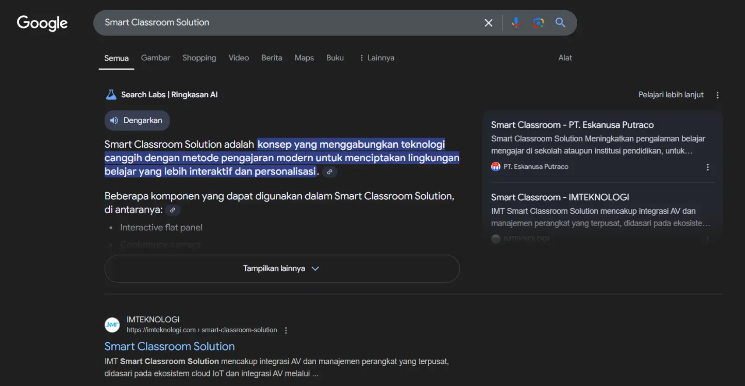Switch to the Shopping tab
The height and width of the screenshot is (386, 745).
199,58
